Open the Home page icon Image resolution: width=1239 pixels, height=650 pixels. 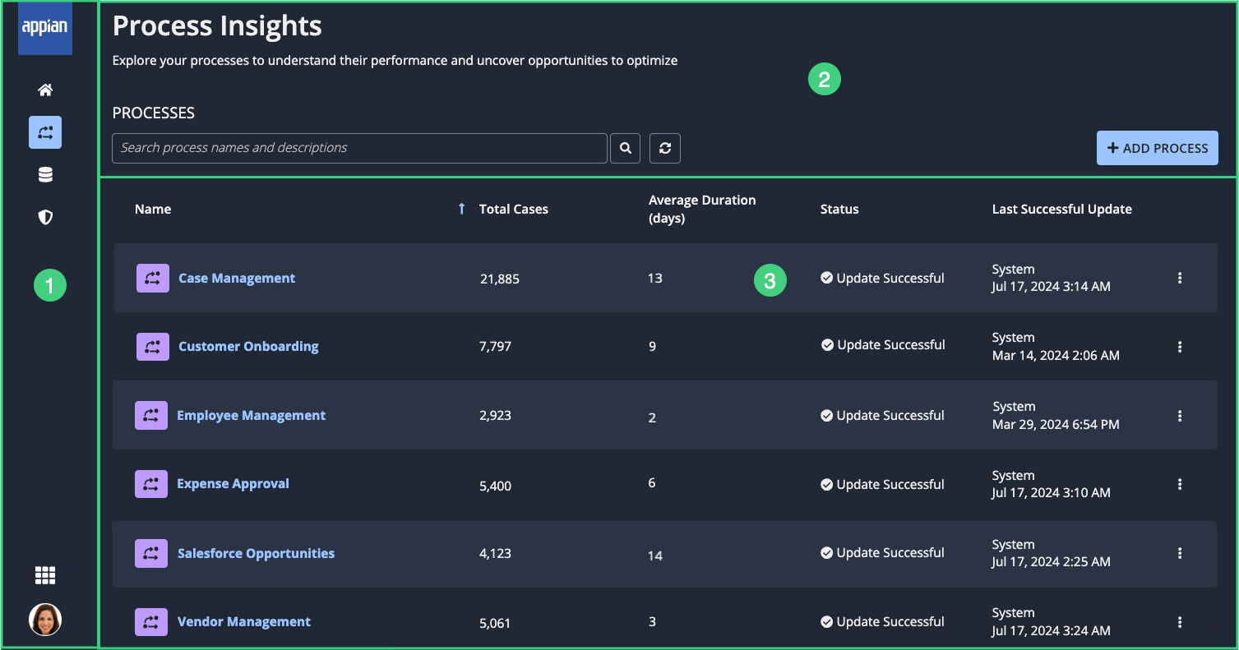point(45,90)
